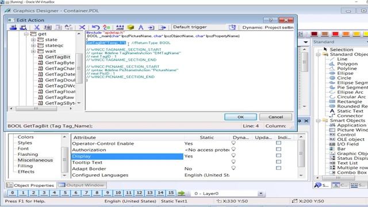Select GetTagByte function in the tree

tap(60, 63)
